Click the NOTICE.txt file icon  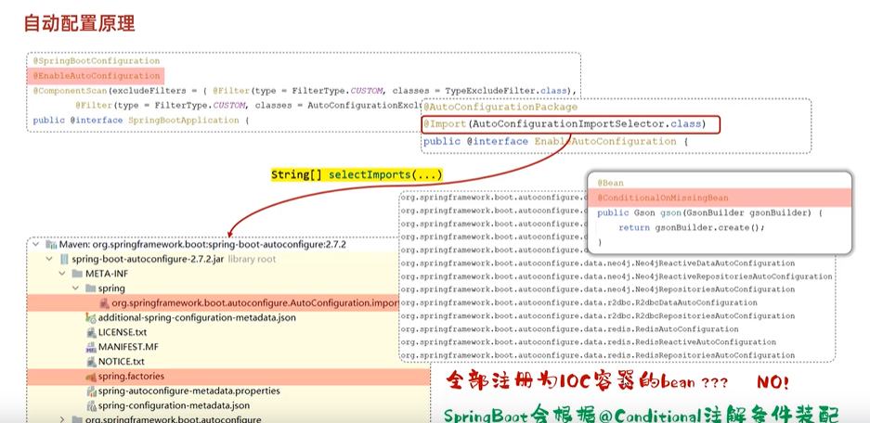92,362
